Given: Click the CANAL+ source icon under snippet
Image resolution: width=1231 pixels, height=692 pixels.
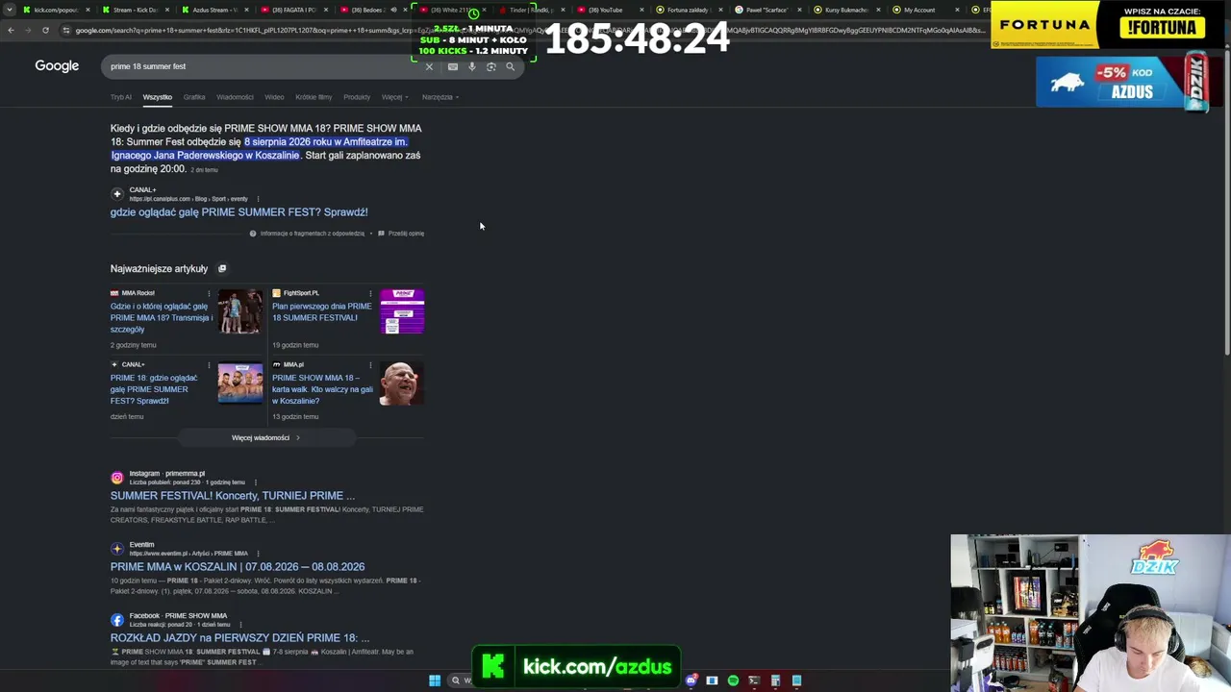Looking at the screenshot, I should click(x=117, y=194).
